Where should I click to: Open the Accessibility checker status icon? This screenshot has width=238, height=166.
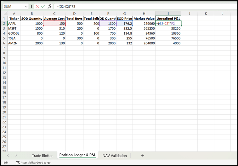tap(18, 163)
